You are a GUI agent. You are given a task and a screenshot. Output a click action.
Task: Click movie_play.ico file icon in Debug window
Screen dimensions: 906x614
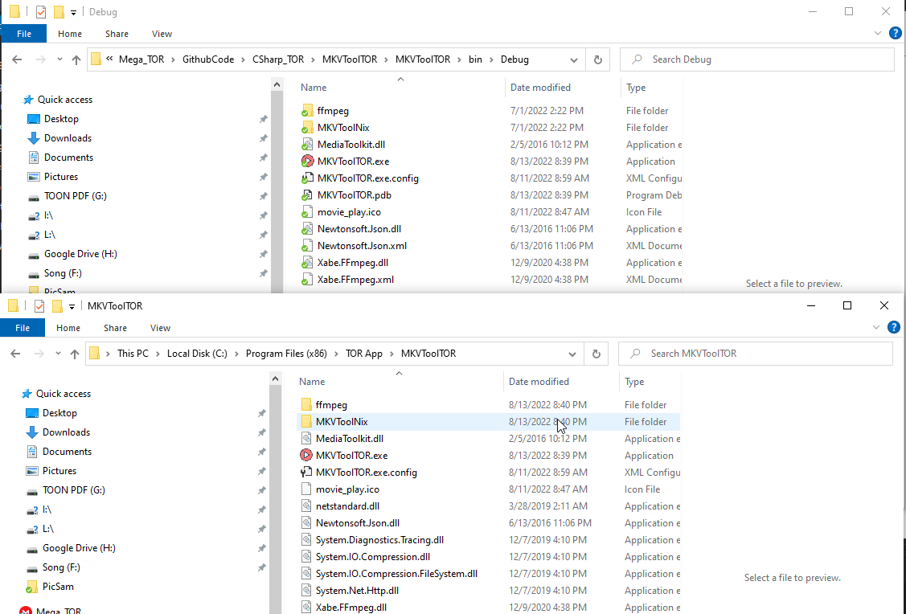307,212
